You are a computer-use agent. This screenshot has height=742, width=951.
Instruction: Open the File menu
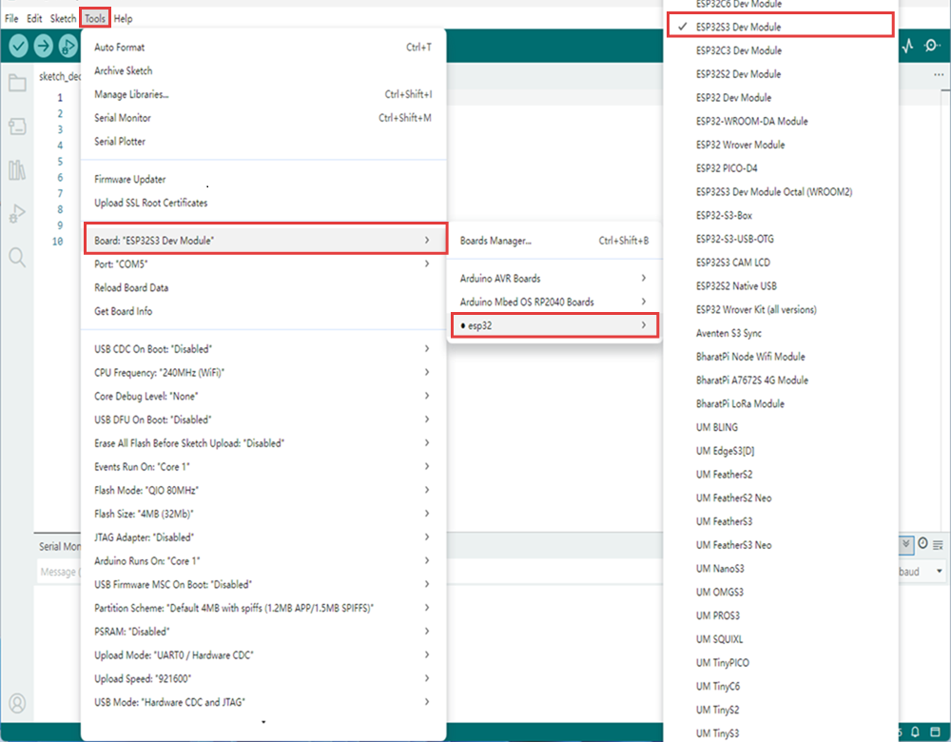pos(11,18)
